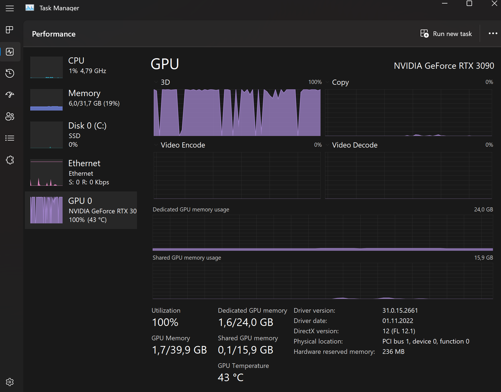Select the Performance page icon
Screen dimensions: 501x392
(x=10, y=51)
